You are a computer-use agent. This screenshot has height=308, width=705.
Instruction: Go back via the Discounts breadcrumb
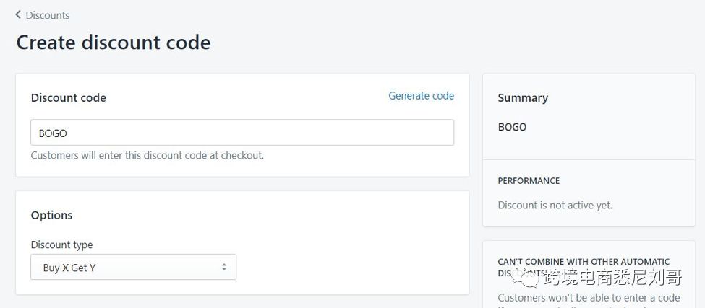click(x=47, y=15)
